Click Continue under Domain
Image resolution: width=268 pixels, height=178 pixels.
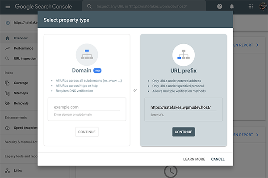point(87,132)
